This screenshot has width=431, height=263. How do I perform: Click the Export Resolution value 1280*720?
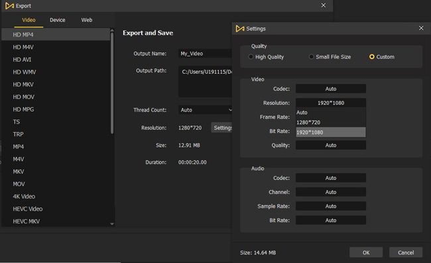(x=190, y=128)
